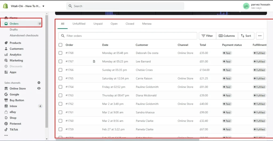Add a sales channel with plus icon
This screenshot has height=141, width=273.
click(39, 83)
